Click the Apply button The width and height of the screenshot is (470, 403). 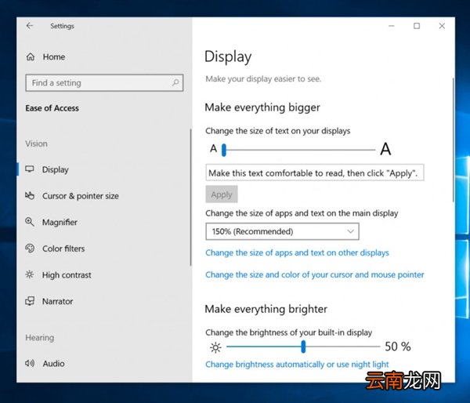pyautogui.click(x=222, y=194)
